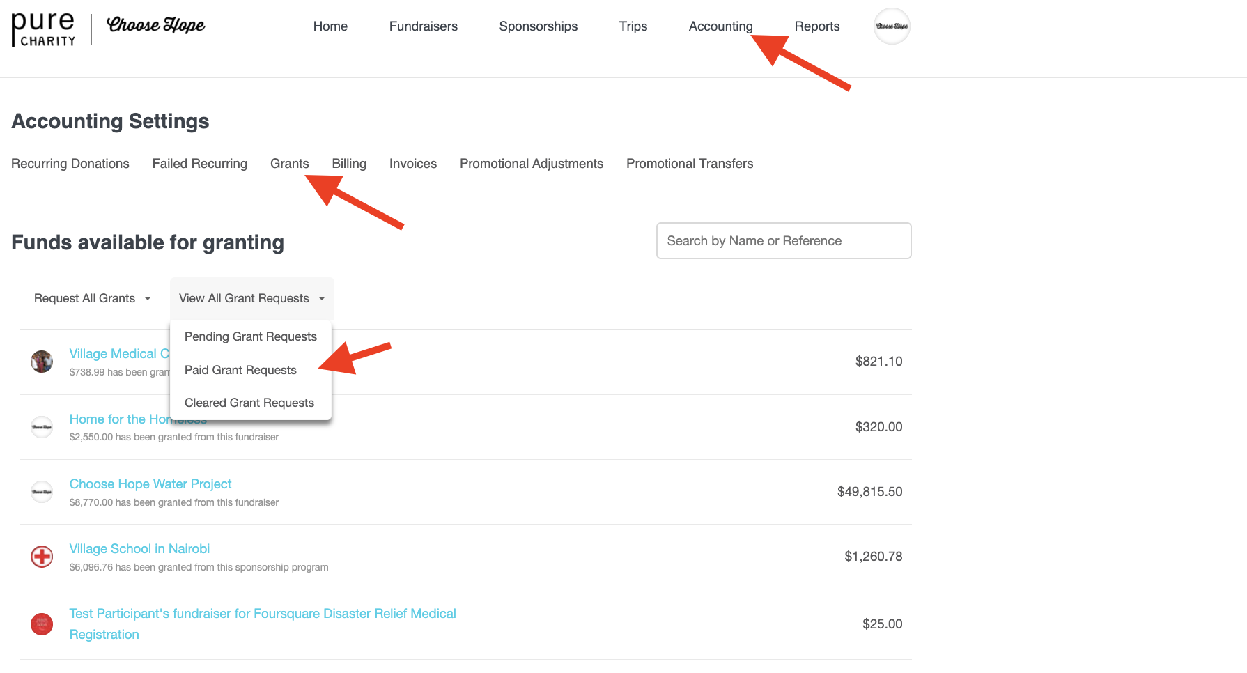
Task: Expand the Request All Grants dropdown
Action: pyautogui.click(x=93, y=298)
